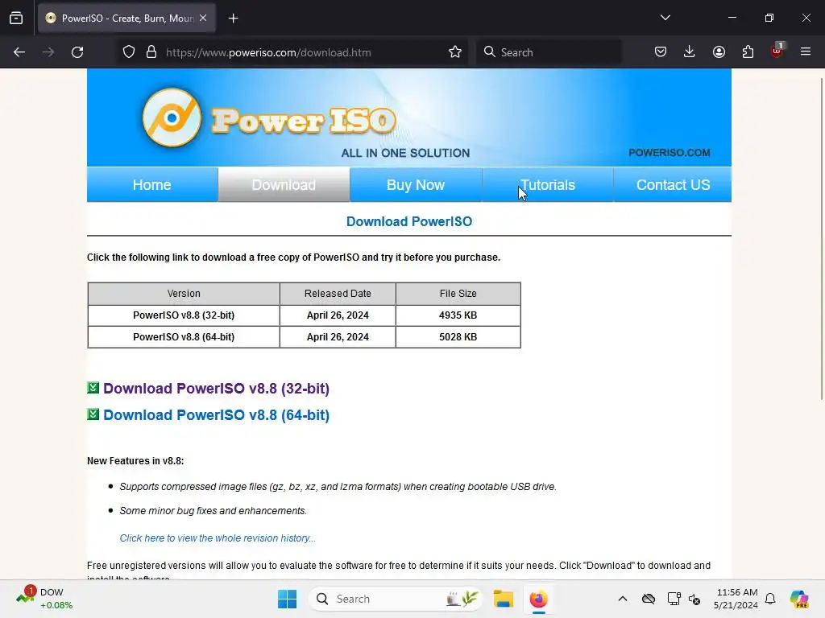Open a new tab with plus icon
The height and width of the screenshot is (618, 825).
(233, 19)
